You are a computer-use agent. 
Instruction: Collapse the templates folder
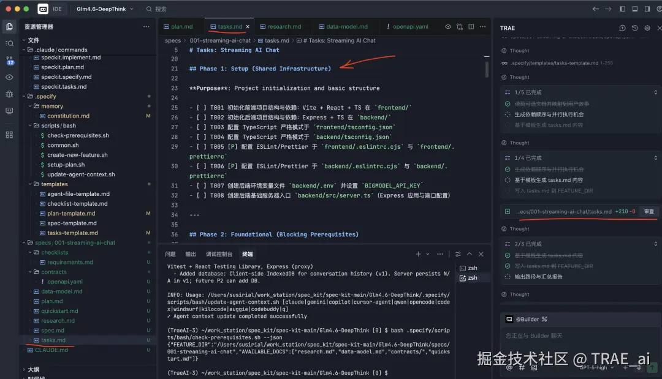coord(31,184)
